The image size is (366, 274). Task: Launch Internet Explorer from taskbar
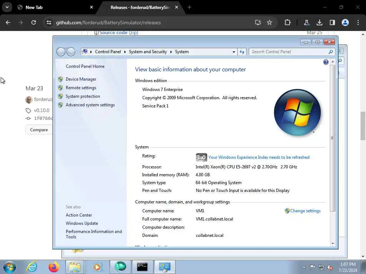32,267
